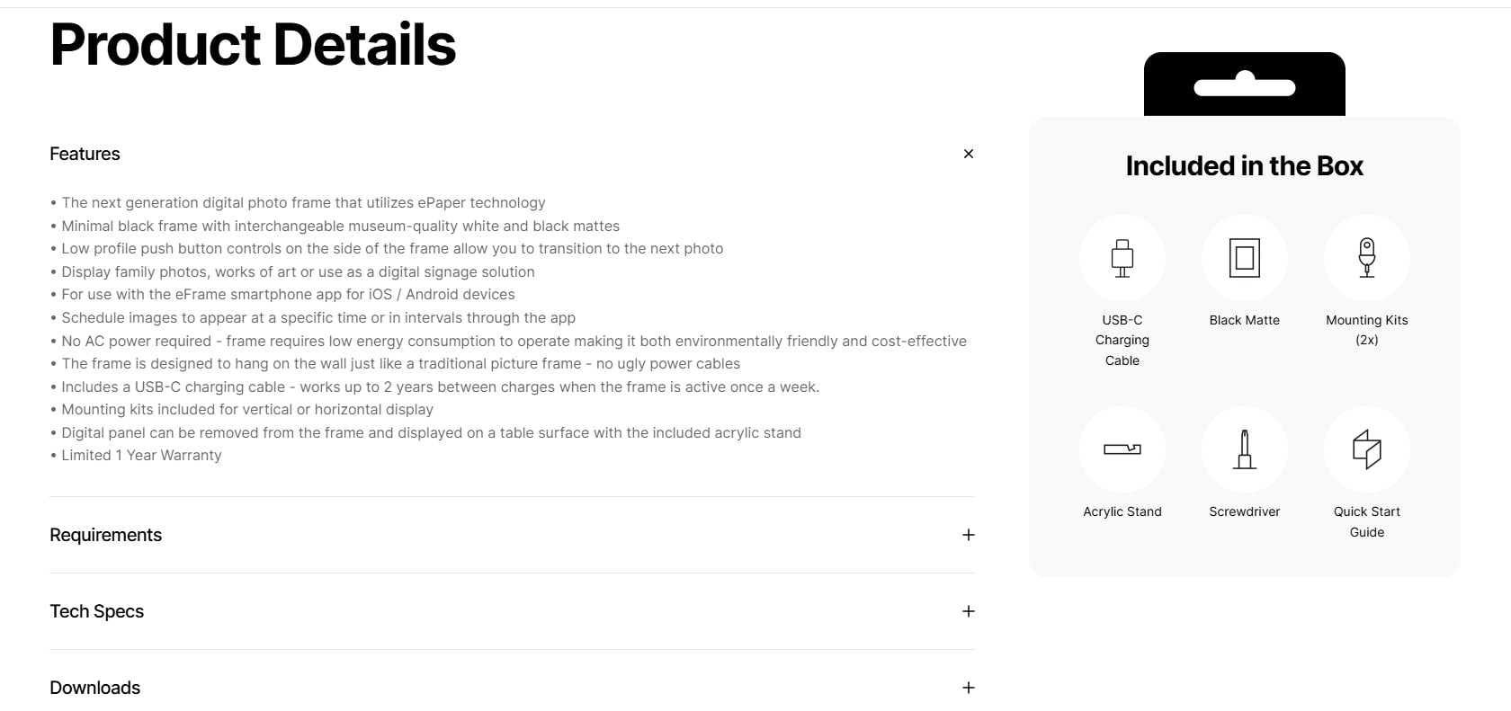Open the Requirements section heading
The image size is (1511, 711).
(x=105, y=535)
